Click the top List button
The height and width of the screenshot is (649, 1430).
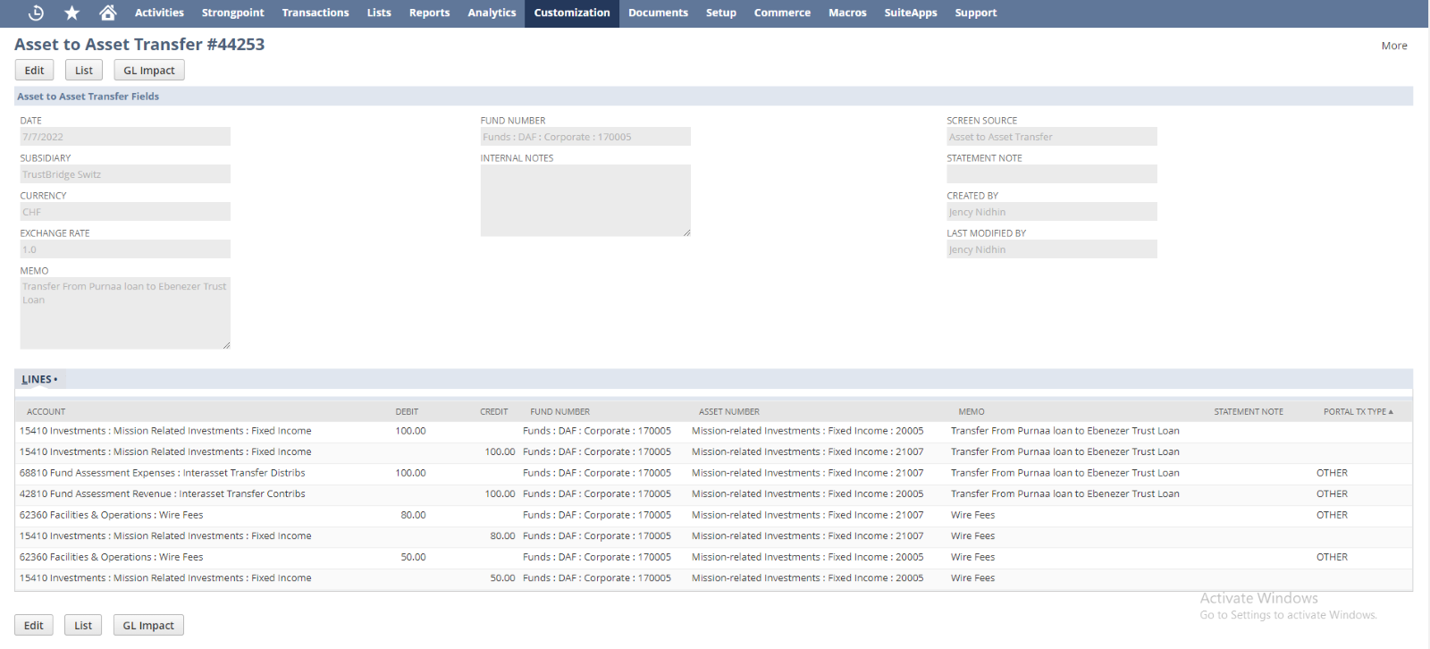[84, 71]
